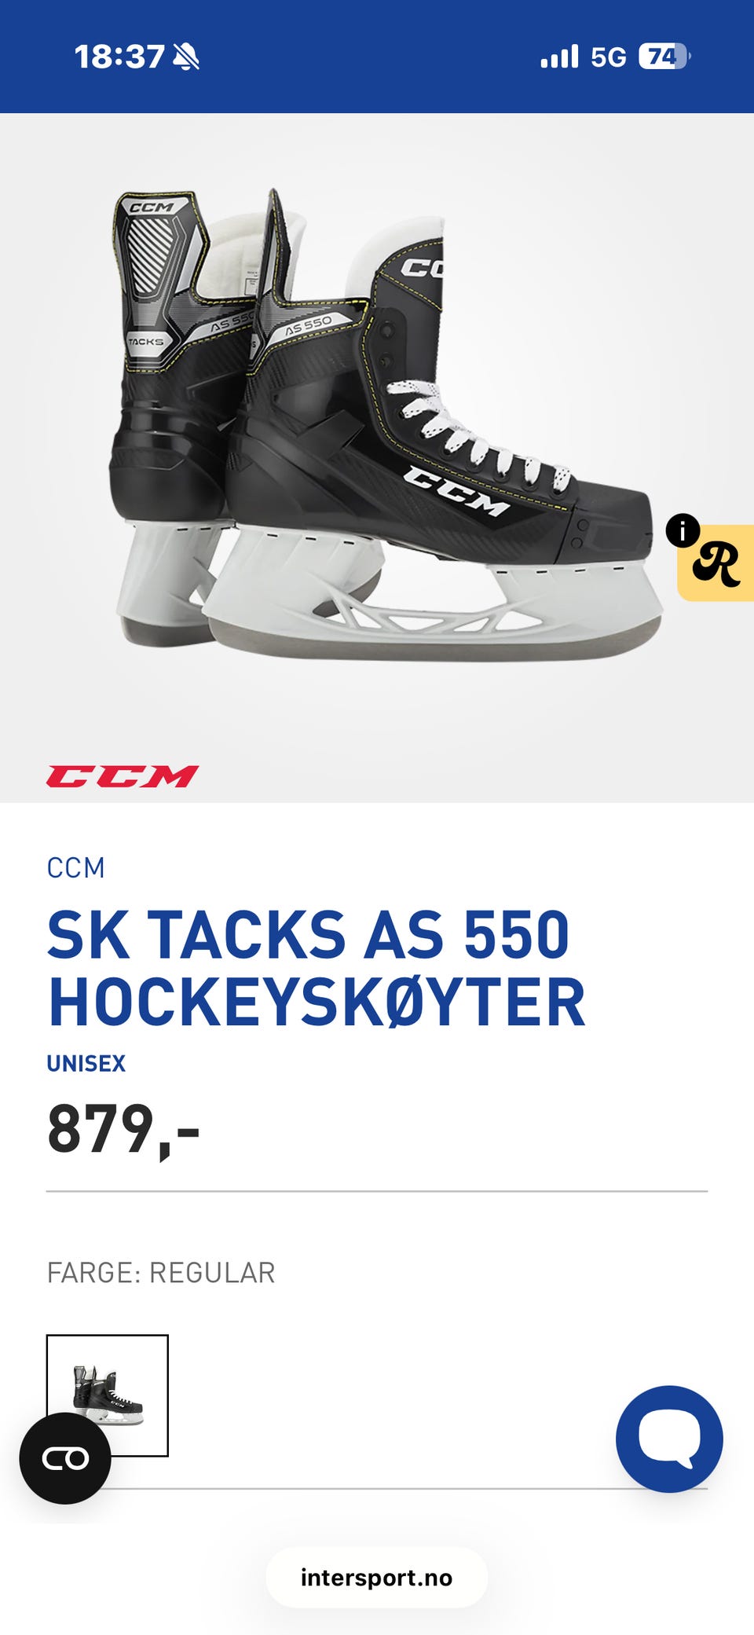Tap the 879,- price text
The width and height of the screenshot is (754, 1635).
click(123, 1130)
